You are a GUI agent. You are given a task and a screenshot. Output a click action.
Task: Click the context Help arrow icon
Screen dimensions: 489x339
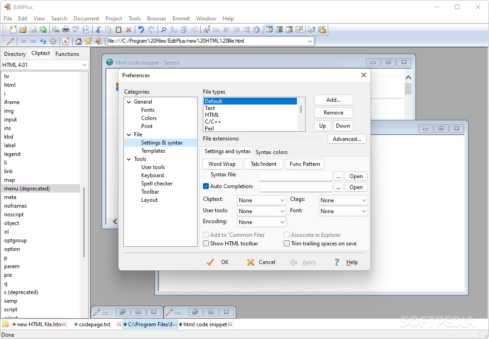311,30
